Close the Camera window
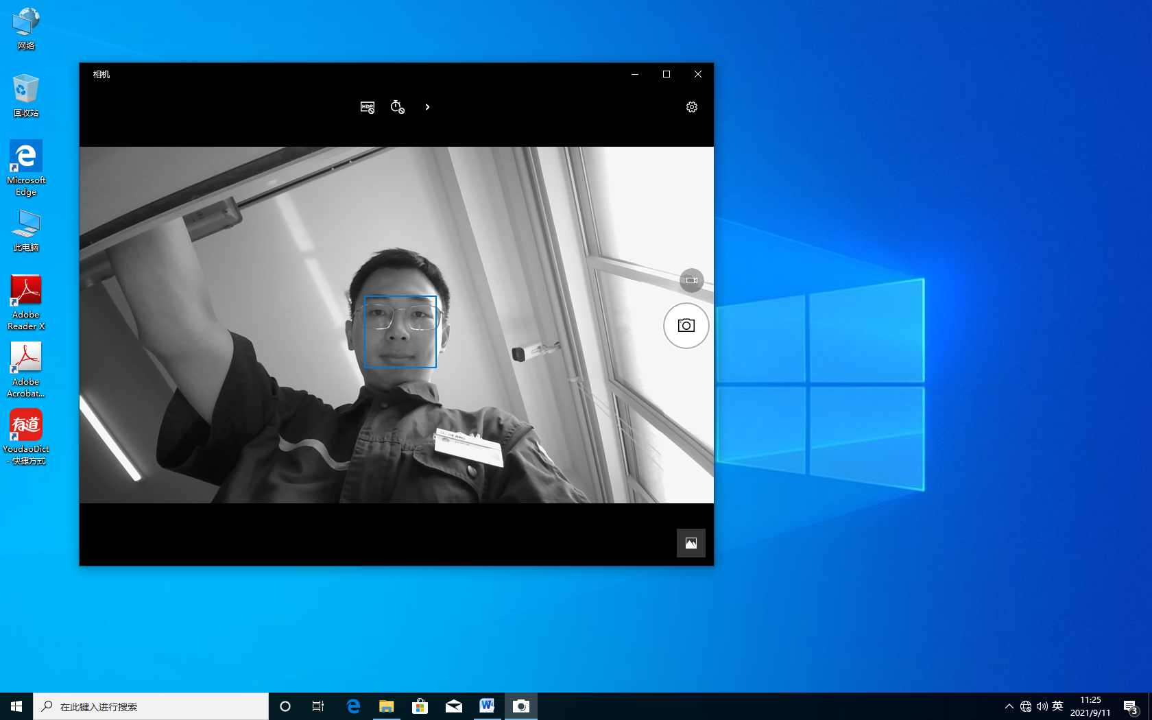 (x=698, y=74)
